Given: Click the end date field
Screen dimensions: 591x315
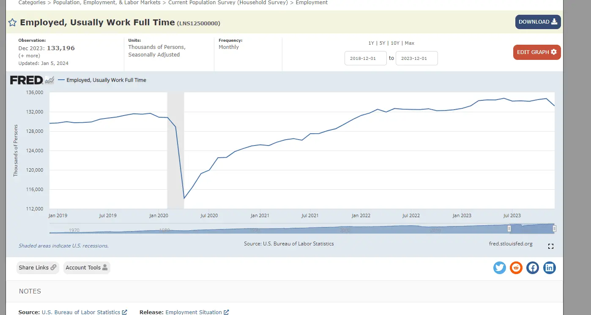Looking at the screenshot, I should pyautogui.click(x=416, y=58).
